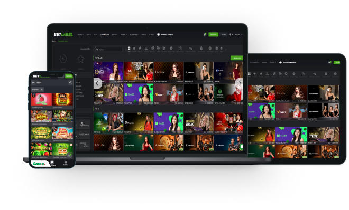Click Login button in laptop header
Image resolution: width=349 pixels, height=210 pixels.
coord(224,34)
